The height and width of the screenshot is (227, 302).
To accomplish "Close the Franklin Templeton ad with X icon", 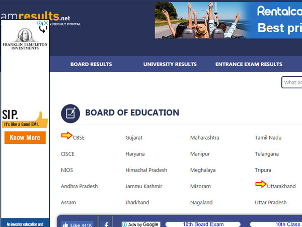I will pyautogui.click(x=46, y=23).
